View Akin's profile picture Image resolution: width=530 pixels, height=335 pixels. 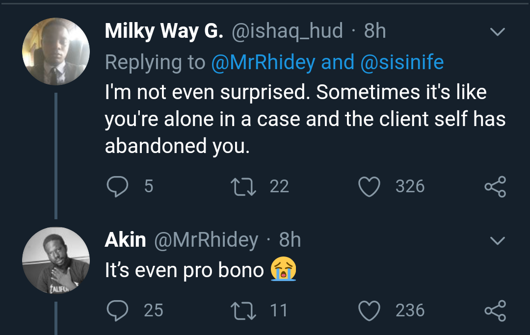coord(56,261)
